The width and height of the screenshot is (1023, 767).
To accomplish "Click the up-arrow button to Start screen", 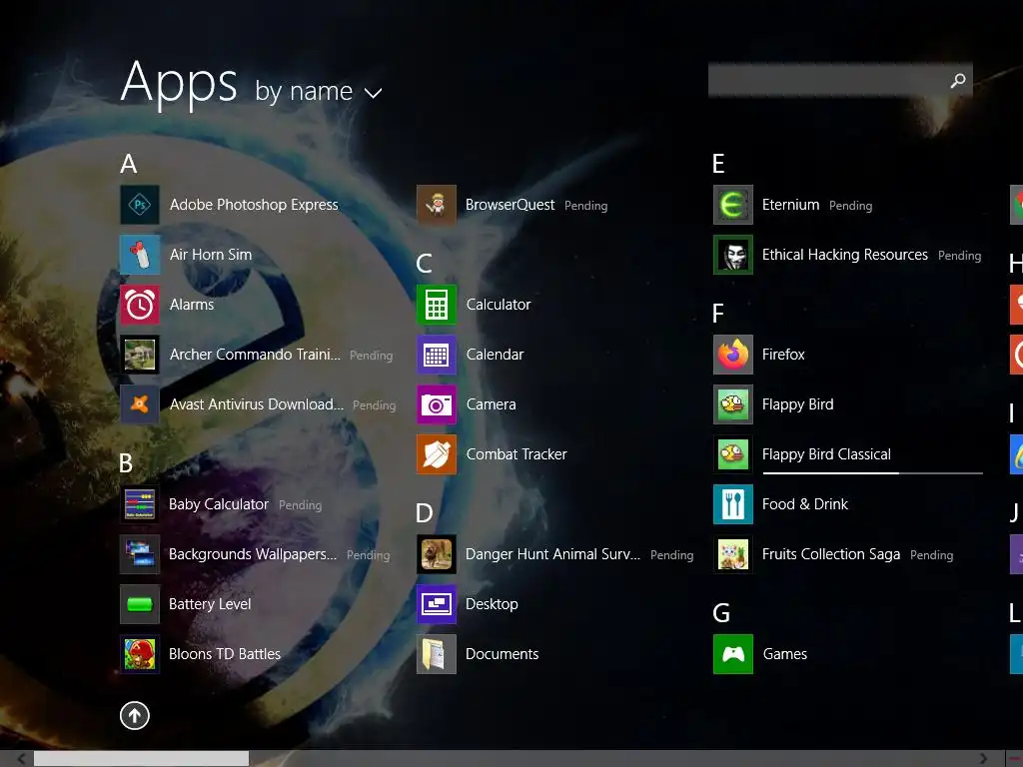I will coord(135,715).
